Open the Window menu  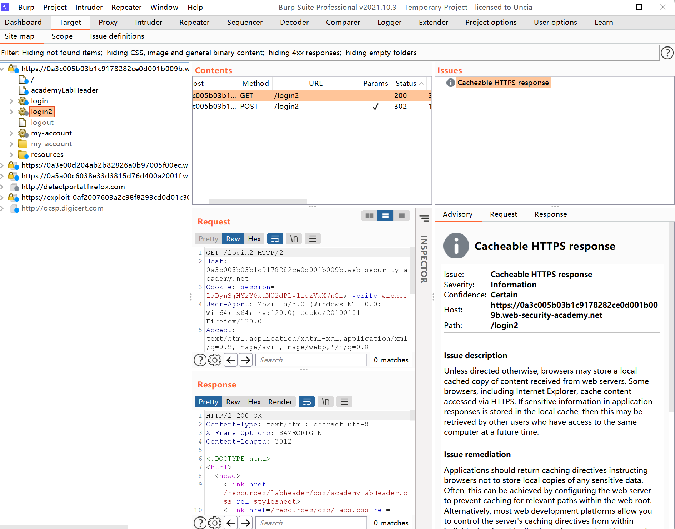(164, 7)
